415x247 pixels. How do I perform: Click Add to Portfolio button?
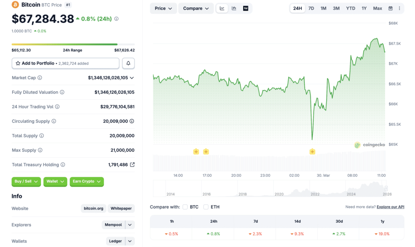click(x=65, y=63)
